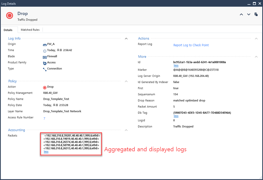Collapse the Actions section
This screenshot has width=263, height=180.
pos(256,39)
